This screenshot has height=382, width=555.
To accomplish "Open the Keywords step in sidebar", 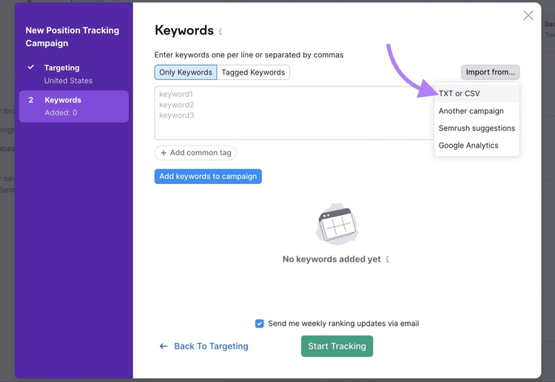I will point(73,106).
